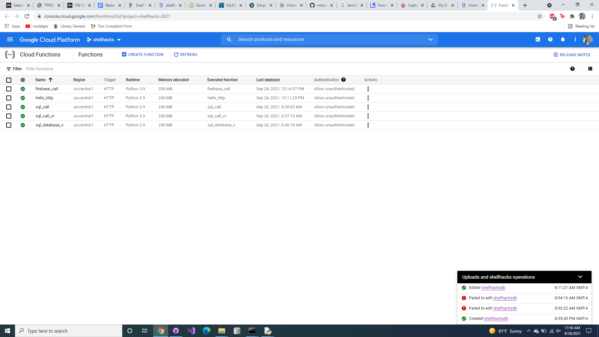Select the sql_database_c row checkbox
This screenshot has height=337, width=599.
(9, 125)
